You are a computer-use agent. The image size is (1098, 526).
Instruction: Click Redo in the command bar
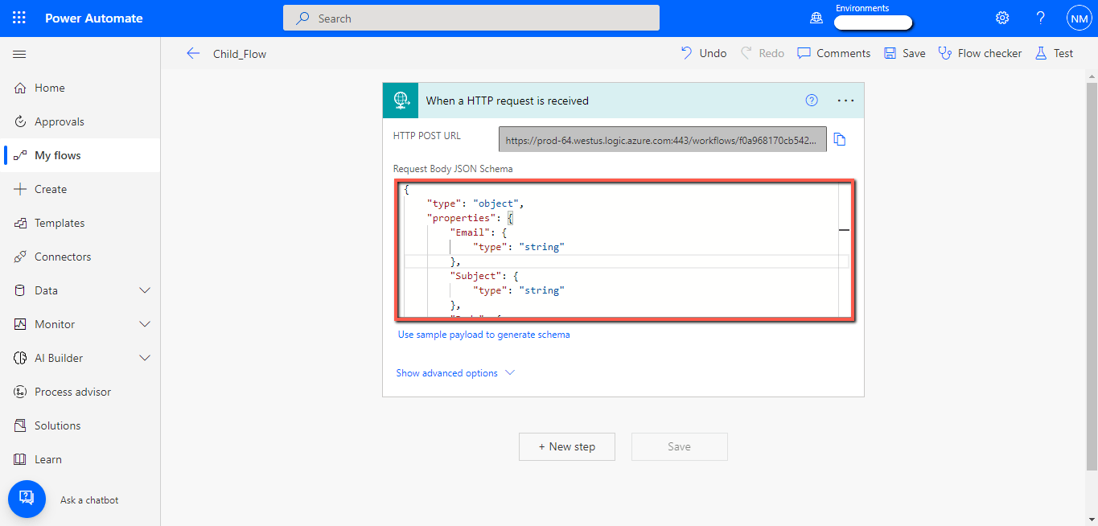[762, 53]
